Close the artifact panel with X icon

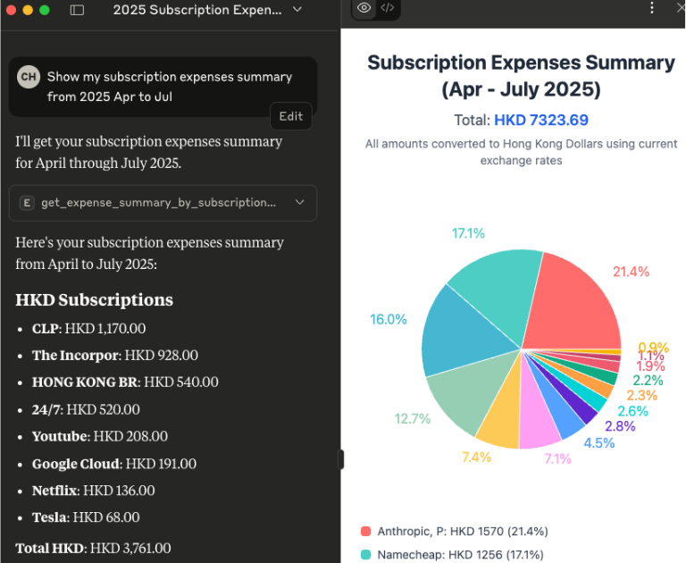click(681, 8)
